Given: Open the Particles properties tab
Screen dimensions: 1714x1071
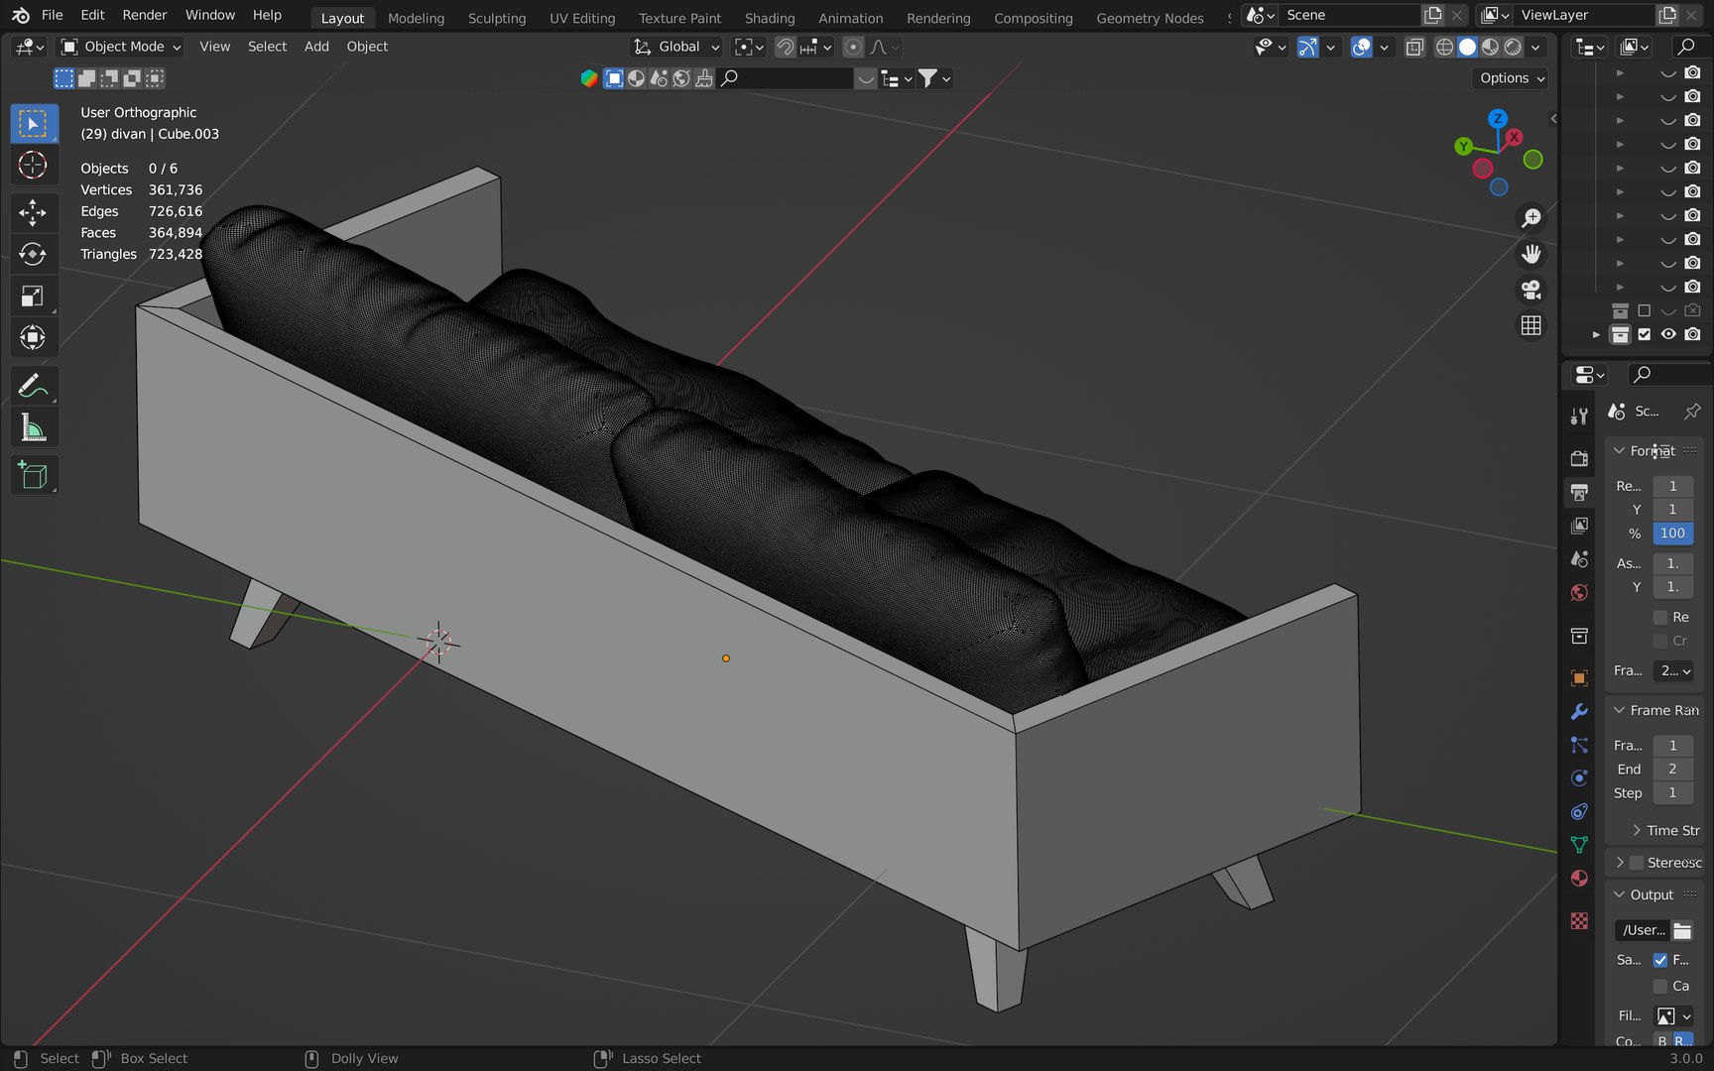Looking at the screenshot, I should click(x=1579, y=745).
